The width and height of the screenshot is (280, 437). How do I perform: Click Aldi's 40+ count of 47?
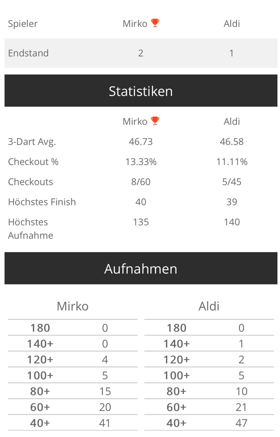241,423
